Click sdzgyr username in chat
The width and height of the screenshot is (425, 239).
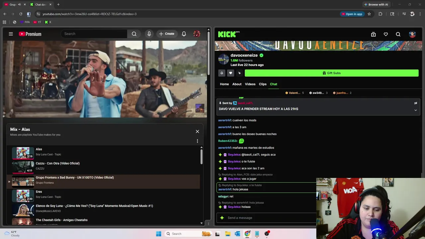(223, 197)
